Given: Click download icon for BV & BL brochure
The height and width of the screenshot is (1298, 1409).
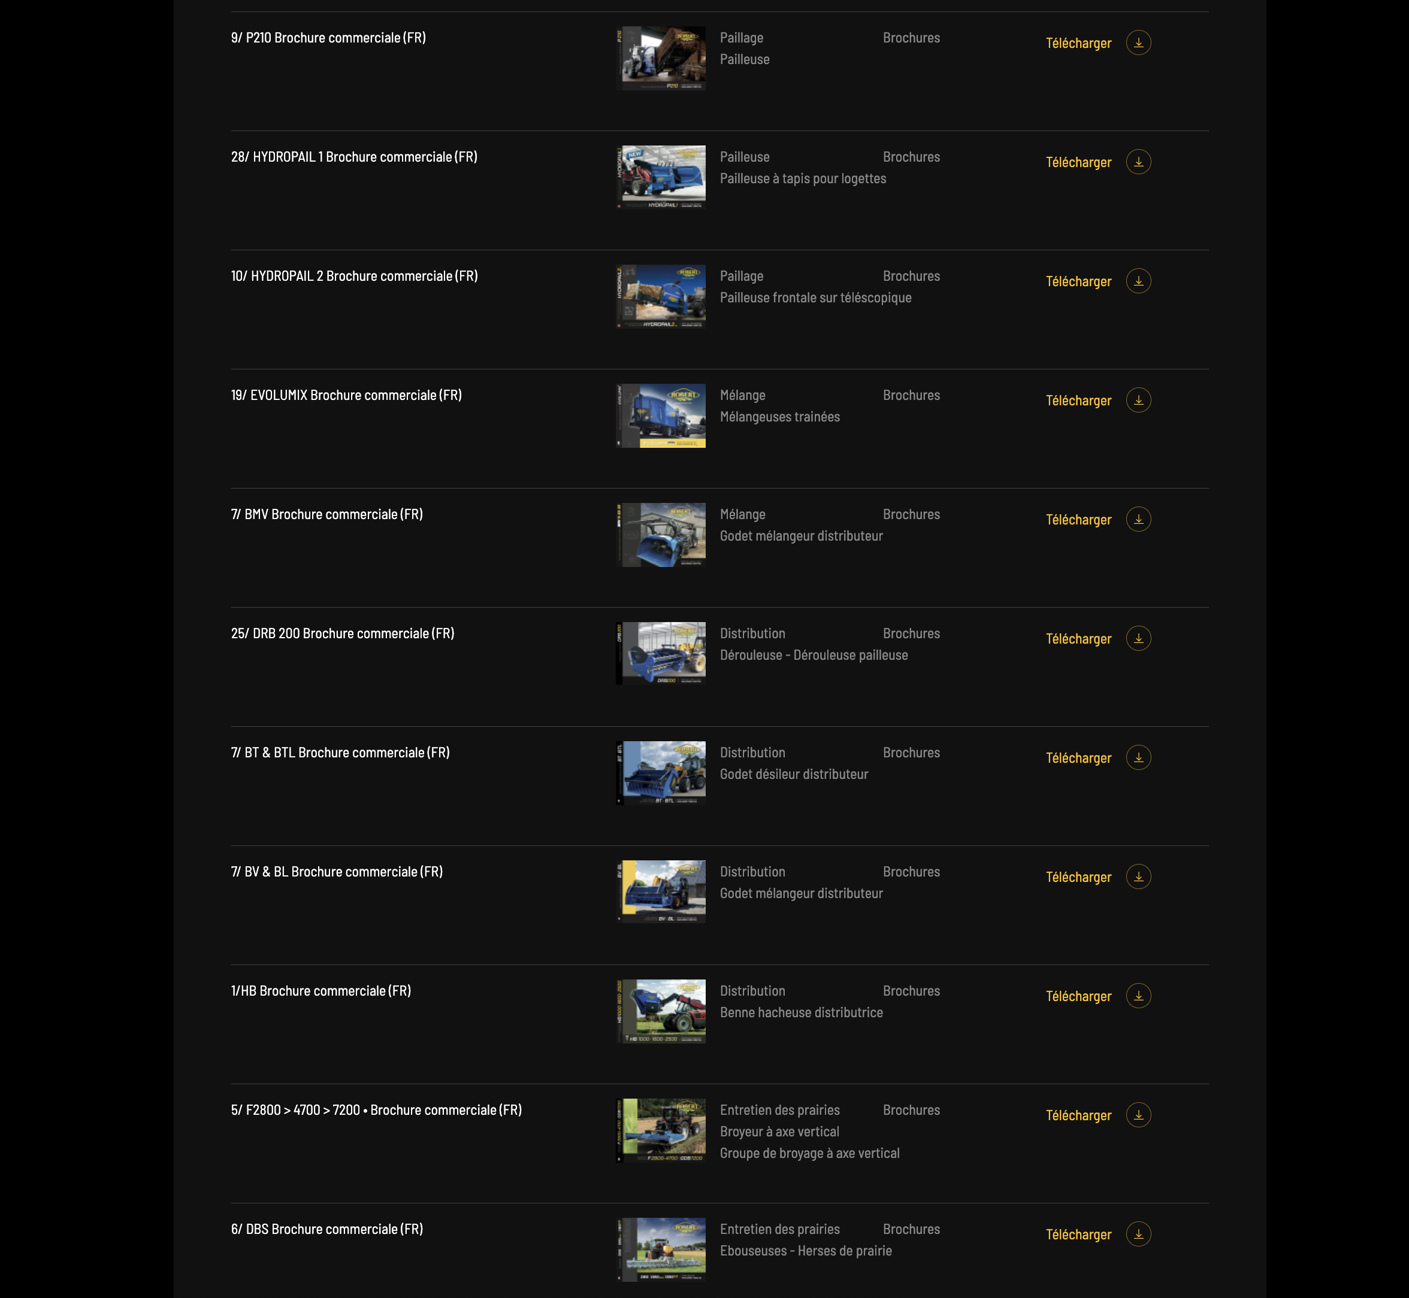Looking at the screenshot, I should (1138, 877).
